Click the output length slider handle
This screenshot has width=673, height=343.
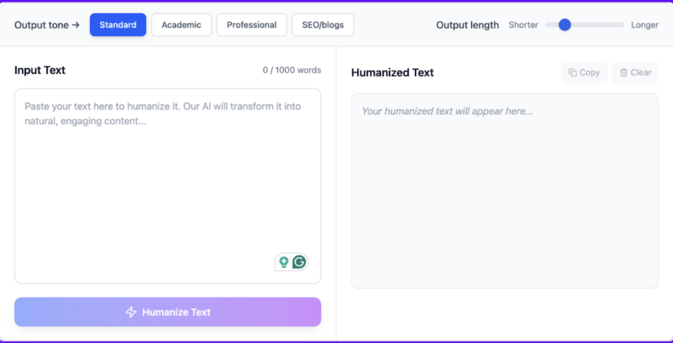tap(564, 24)
